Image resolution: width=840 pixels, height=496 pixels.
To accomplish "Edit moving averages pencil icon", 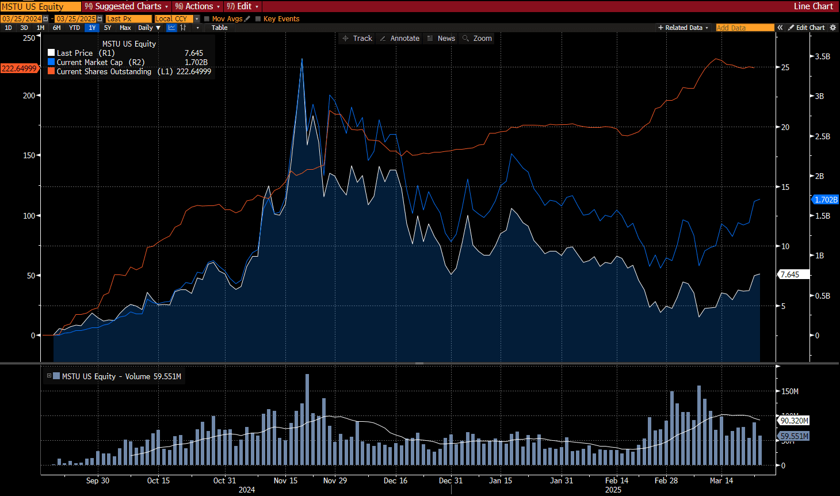I will [x=247, y=19].
